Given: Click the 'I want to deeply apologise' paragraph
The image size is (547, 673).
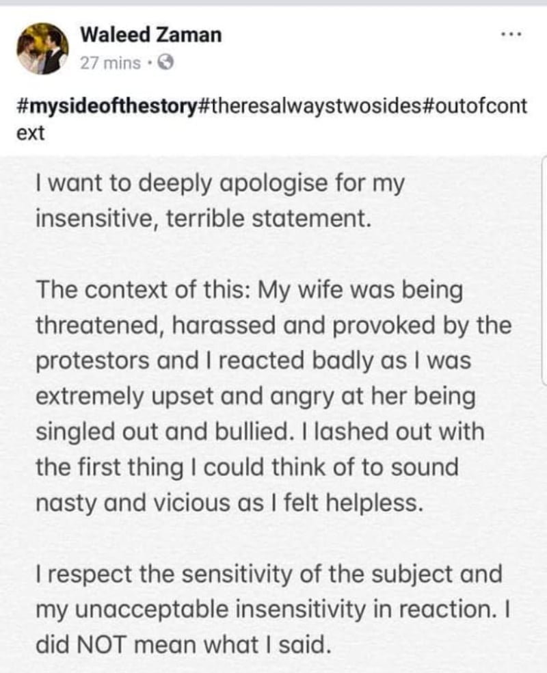Looking at the screenshot, I should pyautogui.click(x=220, y=201).
